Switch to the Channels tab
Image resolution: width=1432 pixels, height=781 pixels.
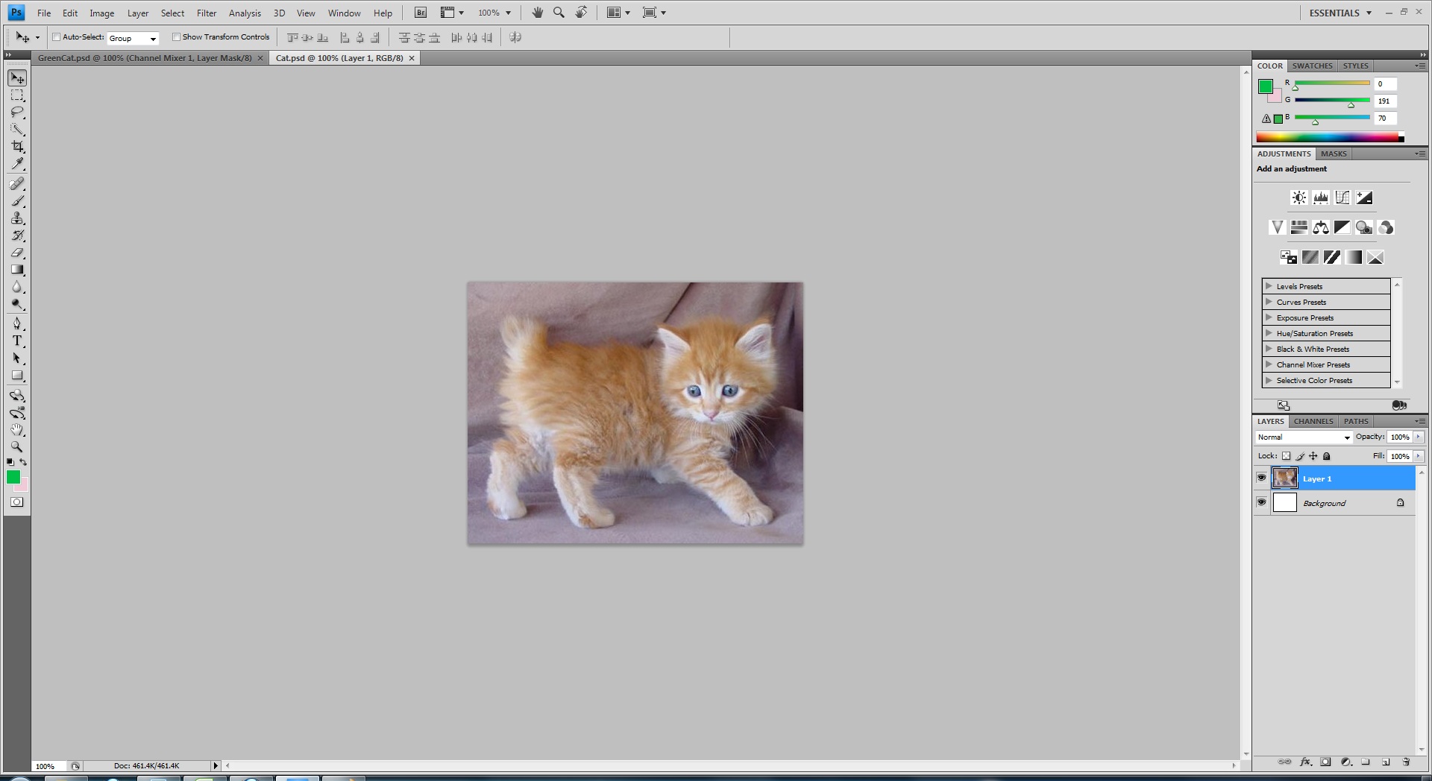click(1313, 421)
